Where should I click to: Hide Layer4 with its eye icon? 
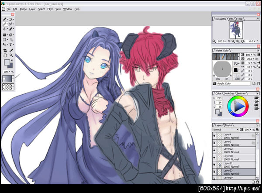coord(214,136)
